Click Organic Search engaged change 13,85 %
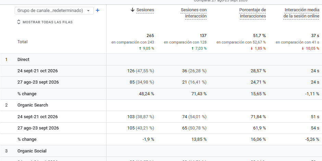Viewport: 322px width, 161px height. click(x=199, y=139)
